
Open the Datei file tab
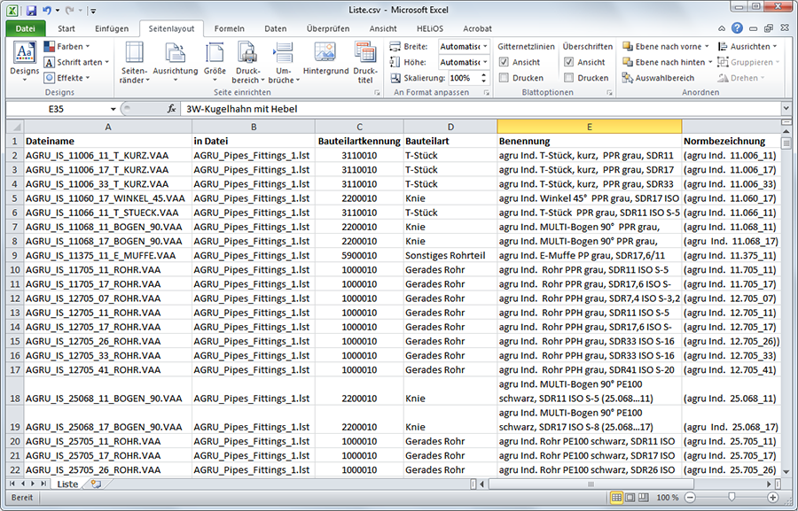tap(26, 28)
